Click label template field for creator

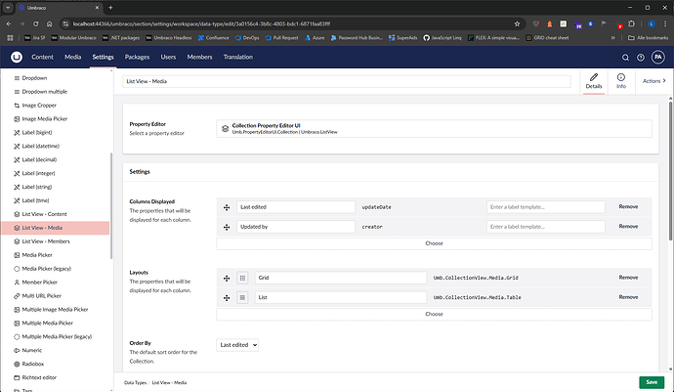[x=546, y=227]
